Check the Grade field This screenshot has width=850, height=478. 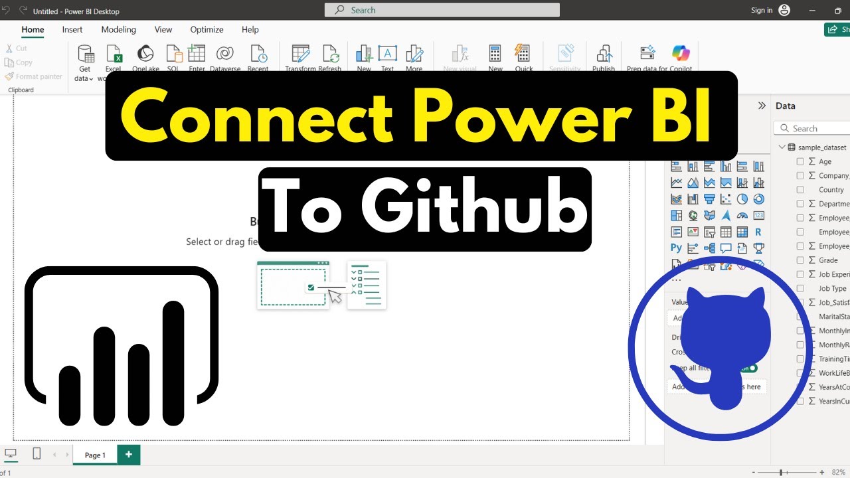point(800,260)
